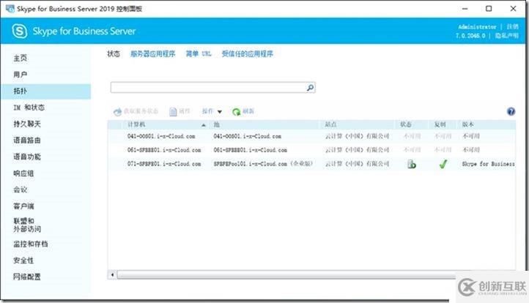Screen dimensions: 529x303
Task: Click the 版本 (Version) column header
Action: [x=468, y=124]
